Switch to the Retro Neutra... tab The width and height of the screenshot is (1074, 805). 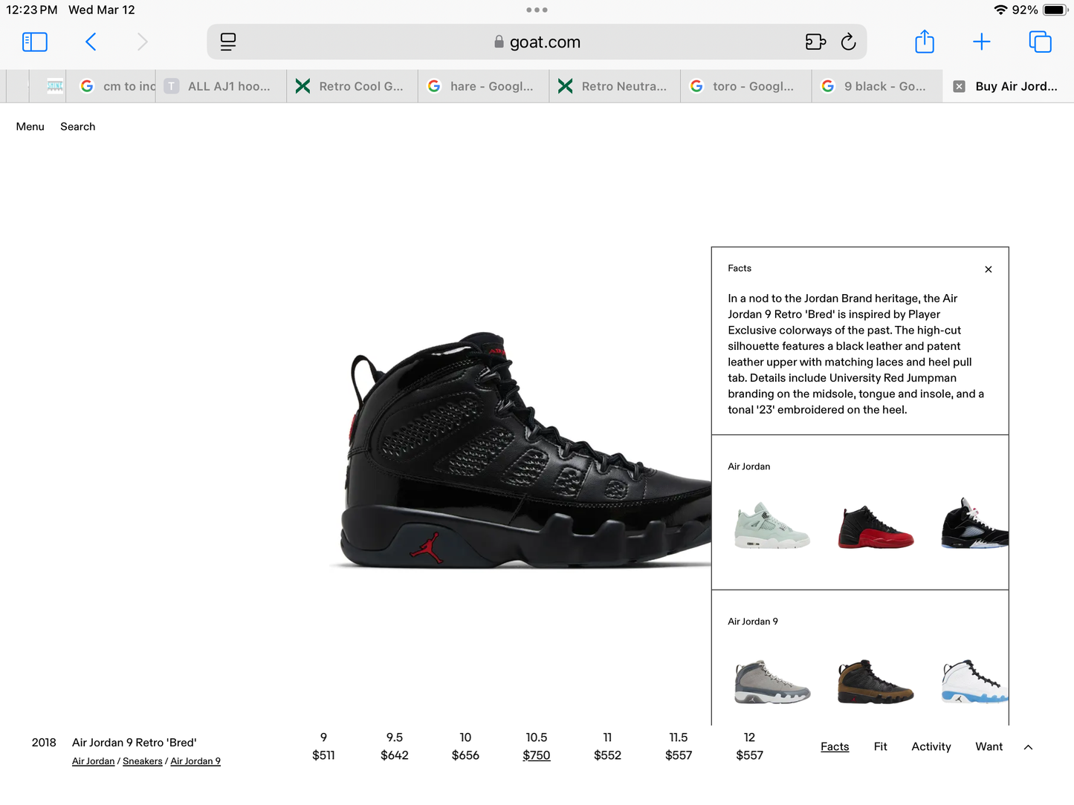tap(615, 86)
